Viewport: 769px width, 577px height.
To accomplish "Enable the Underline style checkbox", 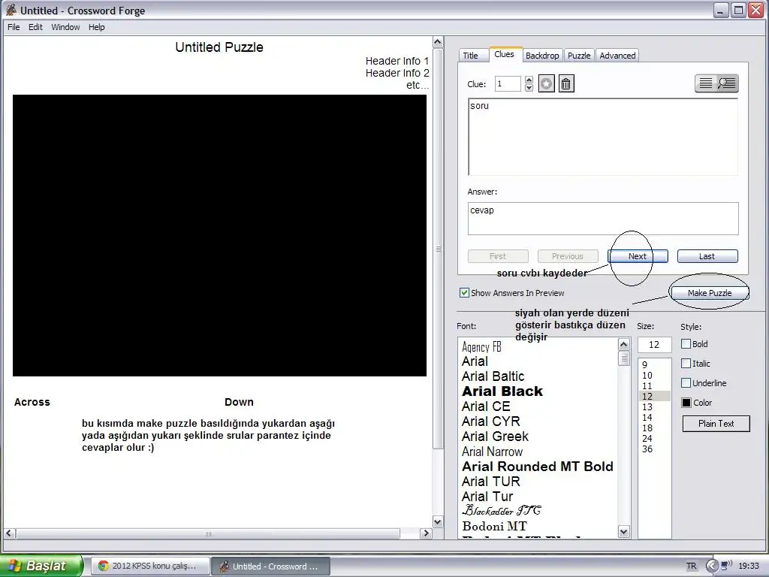I will pos(686,382).
